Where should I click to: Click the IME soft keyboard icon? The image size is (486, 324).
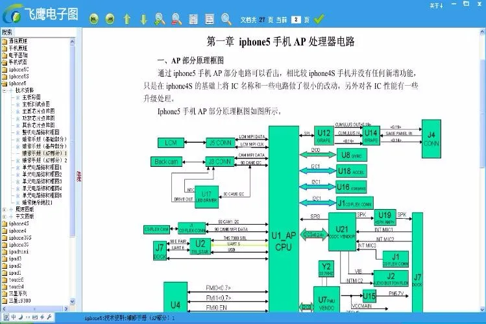click(35, 317)
